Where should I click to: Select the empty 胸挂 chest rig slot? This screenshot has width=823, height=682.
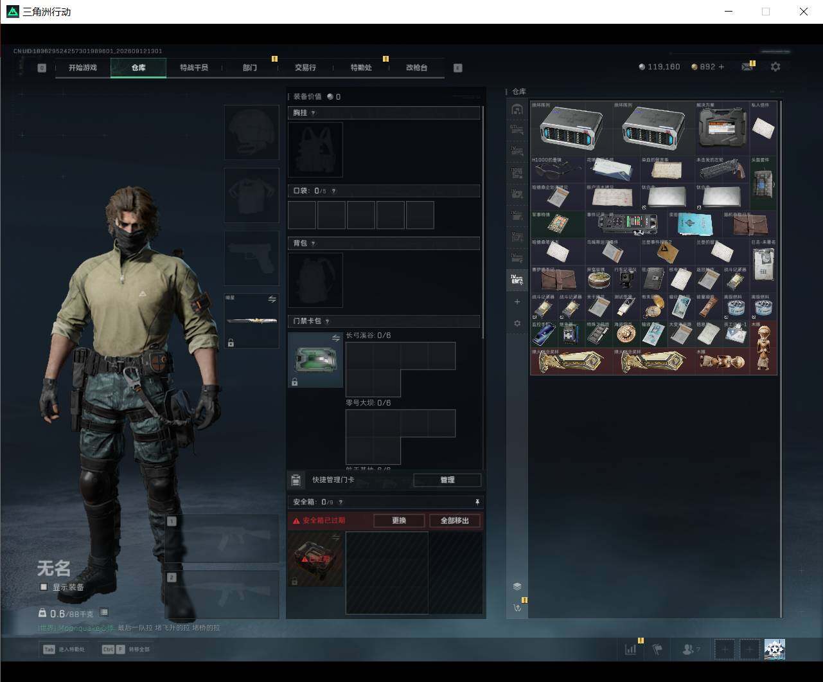pos(315,149)
